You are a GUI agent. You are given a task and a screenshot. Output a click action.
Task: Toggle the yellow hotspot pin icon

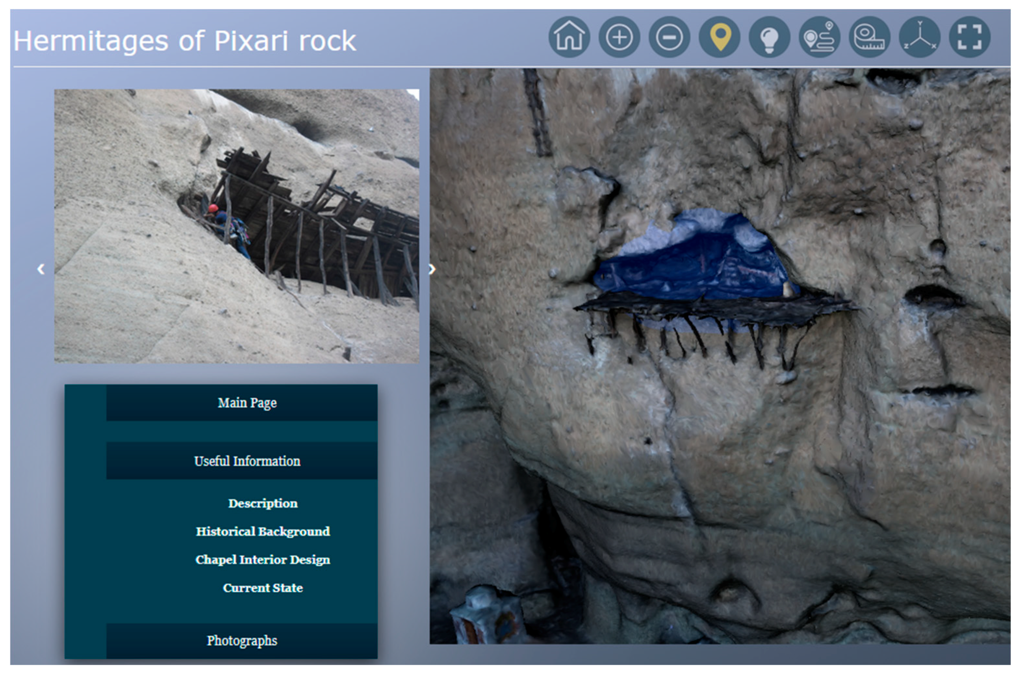719,37
